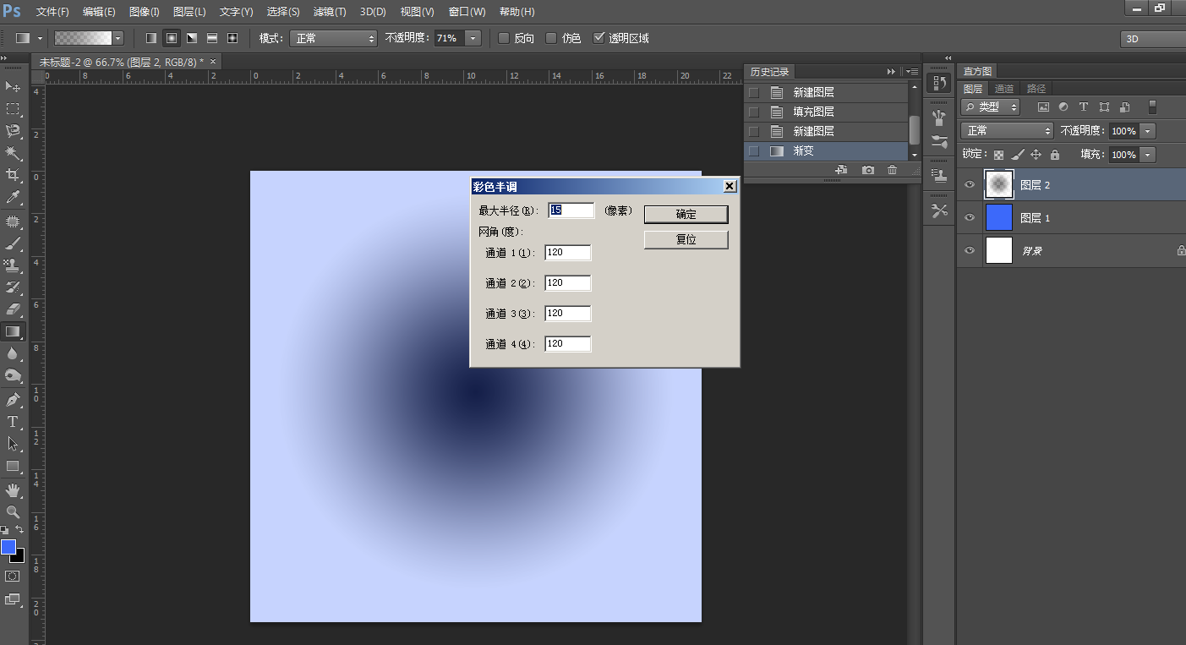Choose the radial gradient style icon

[172, 38]
